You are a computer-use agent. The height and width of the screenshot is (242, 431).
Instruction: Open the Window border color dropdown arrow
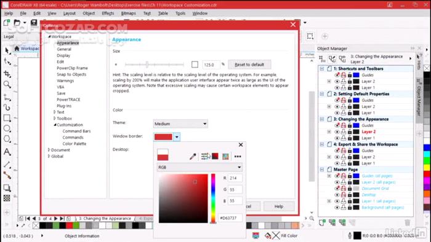tap(177, 137)
